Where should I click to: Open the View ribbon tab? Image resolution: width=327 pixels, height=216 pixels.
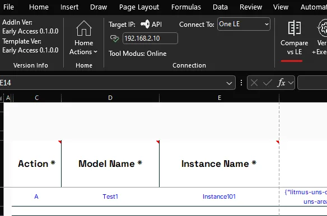(x=281, y=7)
